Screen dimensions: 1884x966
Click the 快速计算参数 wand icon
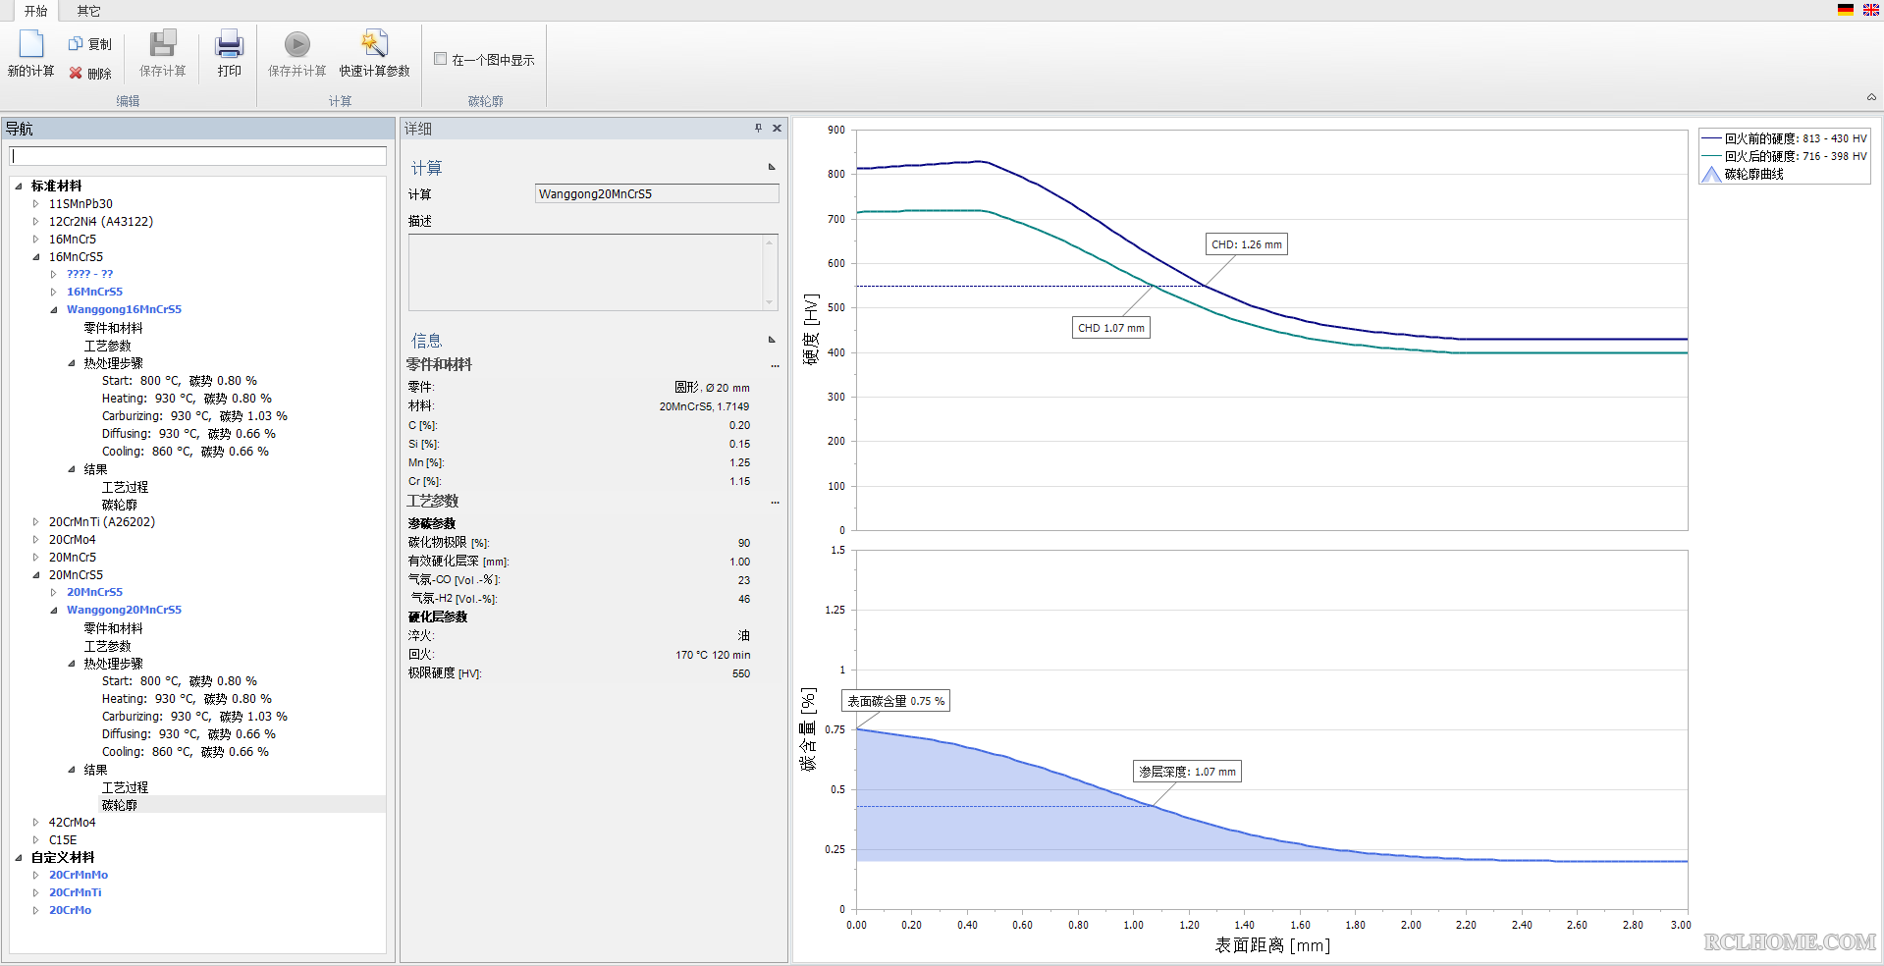click(374, 44)
